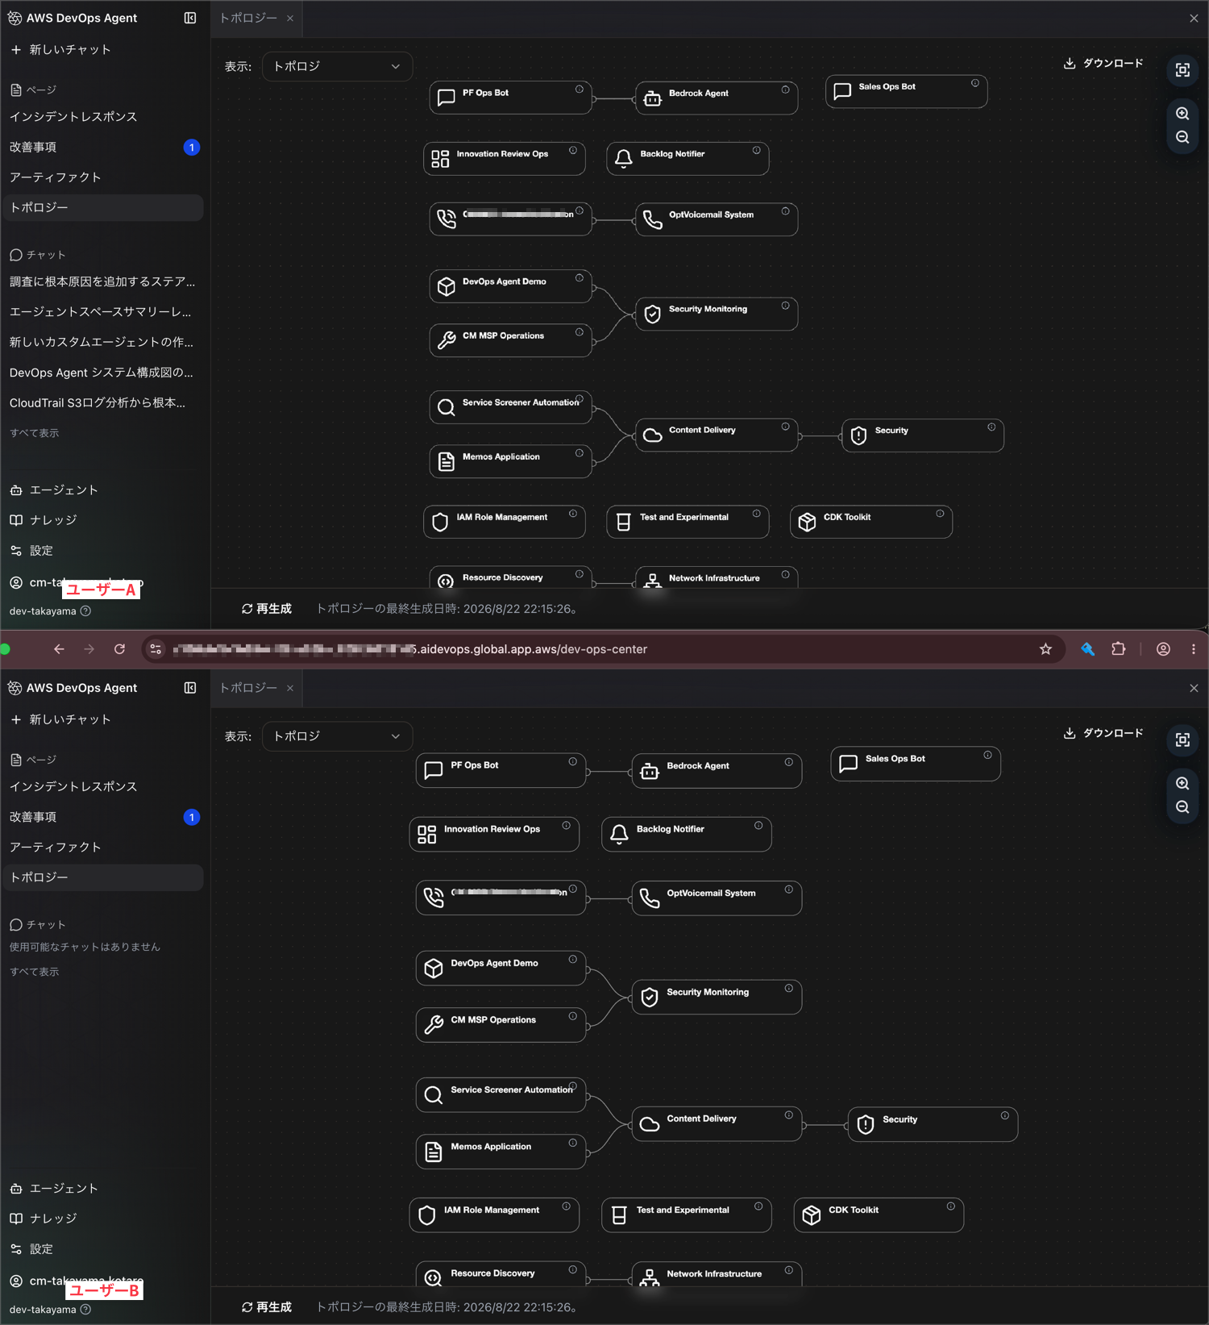1209x1325 pixels.
Task: Click ダウンロード in lower window
Action: coord(1103,733)
